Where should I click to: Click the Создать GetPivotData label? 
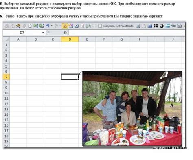tap(118, 26)
